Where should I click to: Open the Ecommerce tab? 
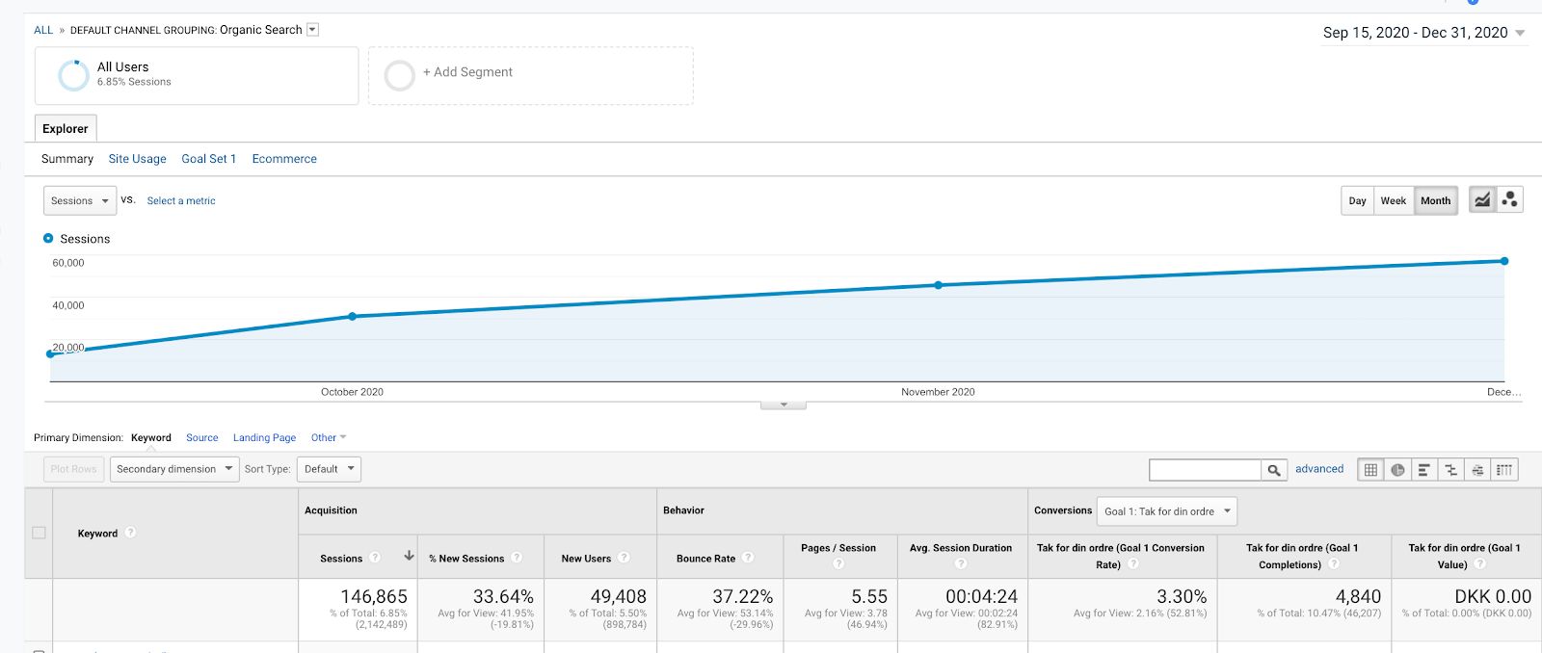pyautogui.click(x=284, y=159)
